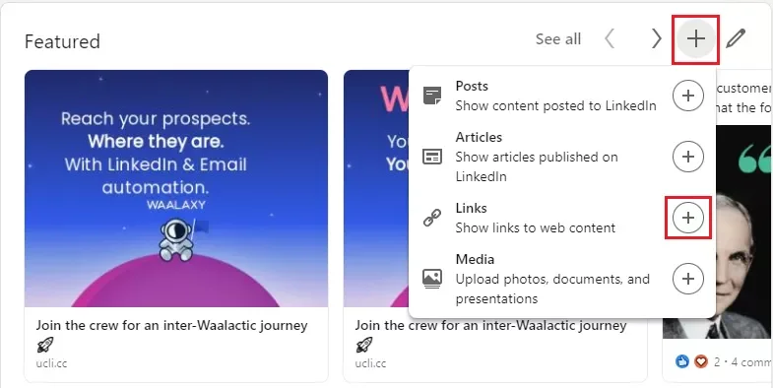The width and height of the screenshot is (773, 388).
Task: Click the picture icon beside Media
Action: 432,279
